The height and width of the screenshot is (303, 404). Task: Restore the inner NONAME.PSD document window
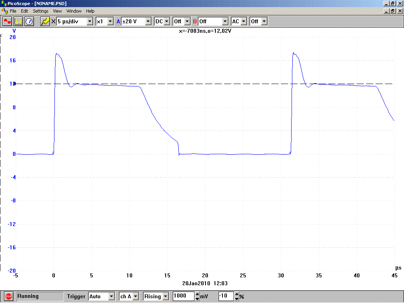click(x=393, y=11)
